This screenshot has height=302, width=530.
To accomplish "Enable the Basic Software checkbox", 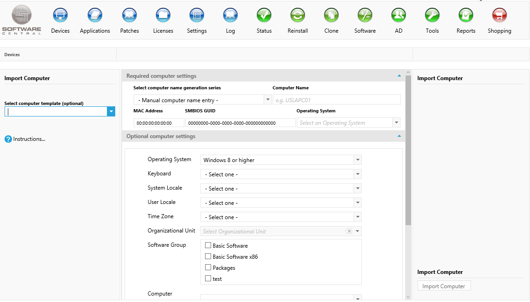I will tap(208, 246).
